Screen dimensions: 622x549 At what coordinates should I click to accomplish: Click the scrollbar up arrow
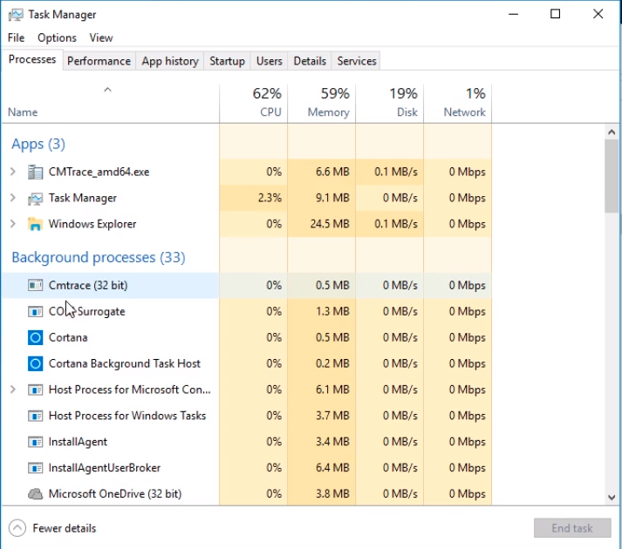tap(612, 132)
